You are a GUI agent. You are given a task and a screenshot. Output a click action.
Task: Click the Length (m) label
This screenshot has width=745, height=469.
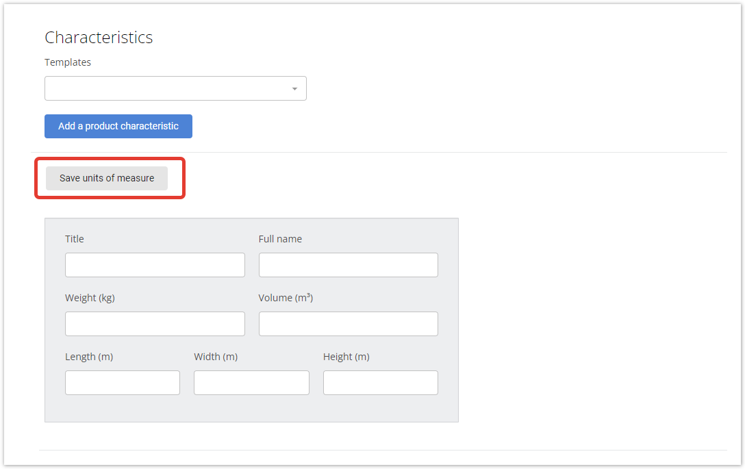[x=89, y=357]
